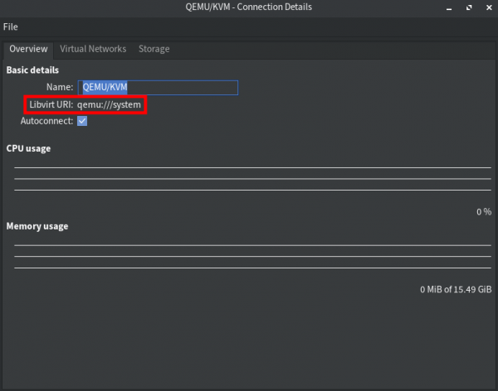The width and height of the screenshot is (498, 391).
Task: Click the QEMU/KVM window title bar
Action: click(249, 7)
